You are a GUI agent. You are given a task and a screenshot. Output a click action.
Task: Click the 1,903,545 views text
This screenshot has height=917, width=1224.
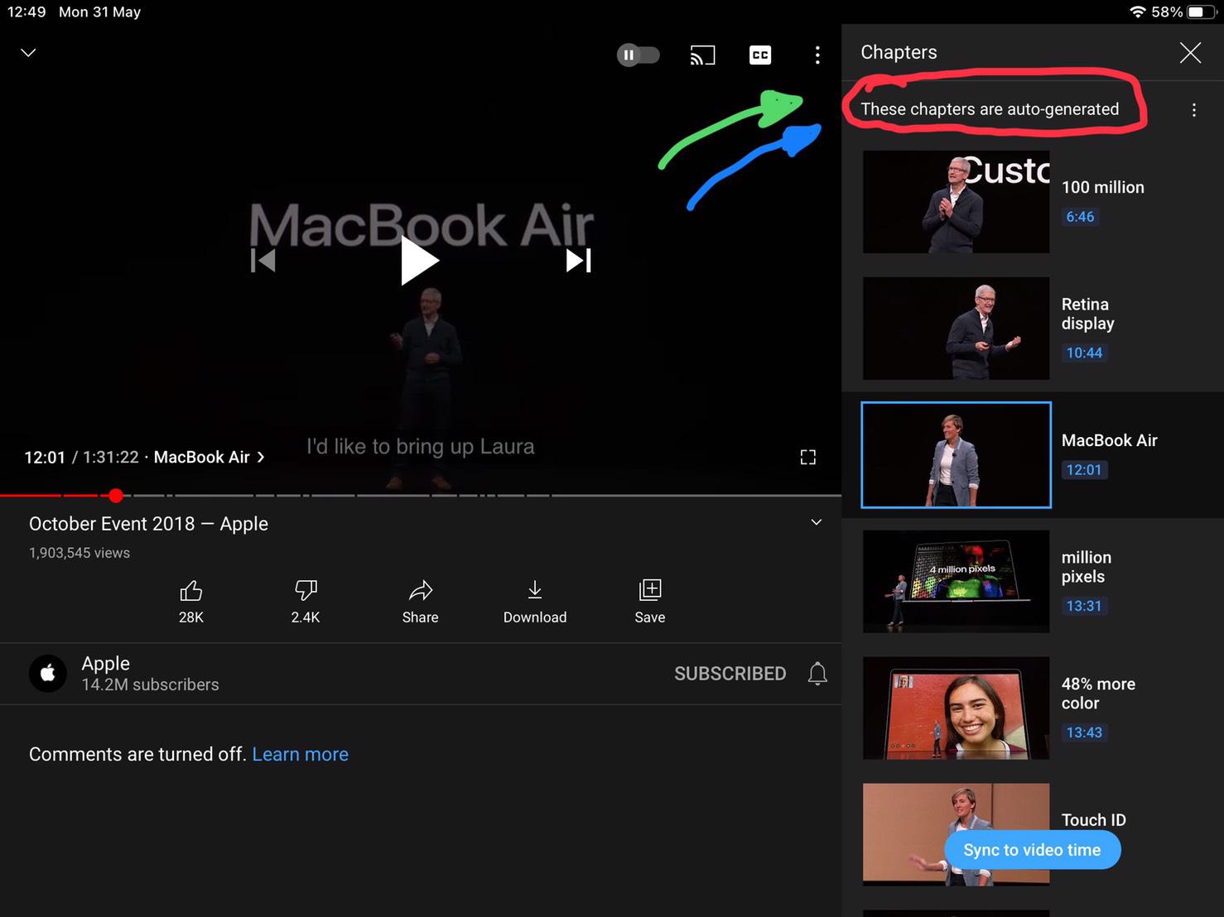80,553
